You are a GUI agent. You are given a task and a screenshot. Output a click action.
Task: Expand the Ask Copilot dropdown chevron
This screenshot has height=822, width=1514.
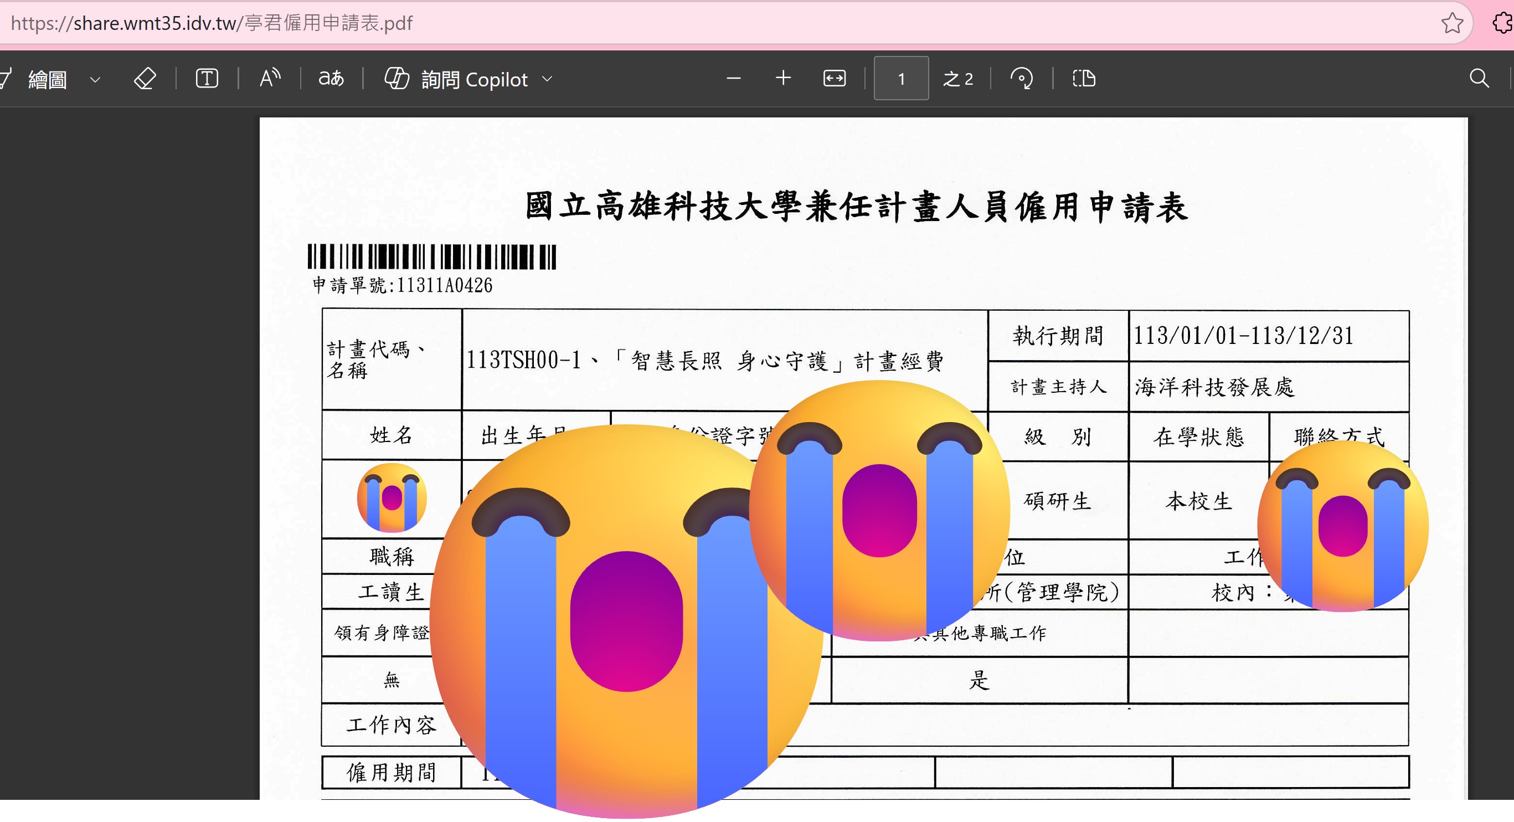[x=547, y=79]
